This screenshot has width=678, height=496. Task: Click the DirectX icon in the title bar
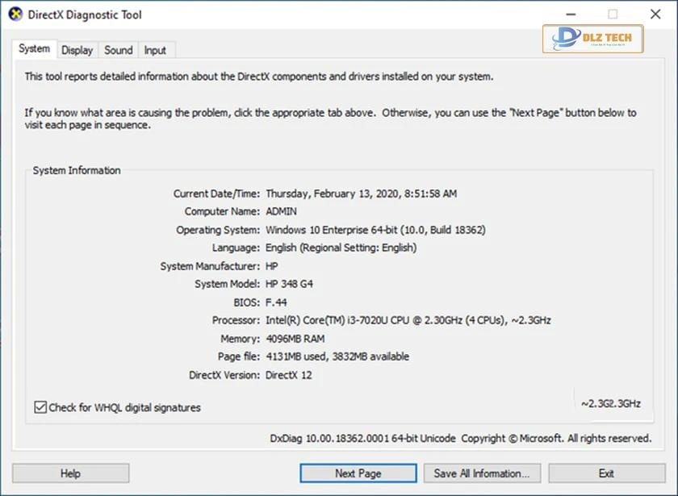(15, 14)
